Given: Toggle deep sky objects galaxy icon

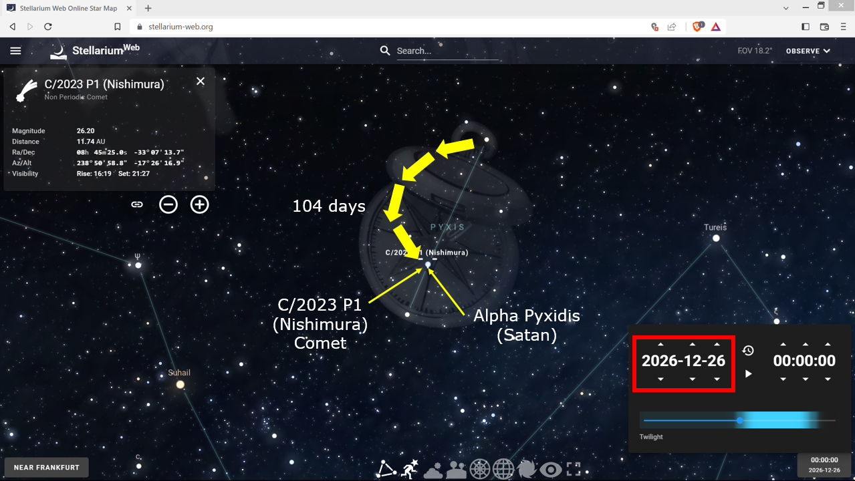Looking at the screenshot, I should point(527,469).
